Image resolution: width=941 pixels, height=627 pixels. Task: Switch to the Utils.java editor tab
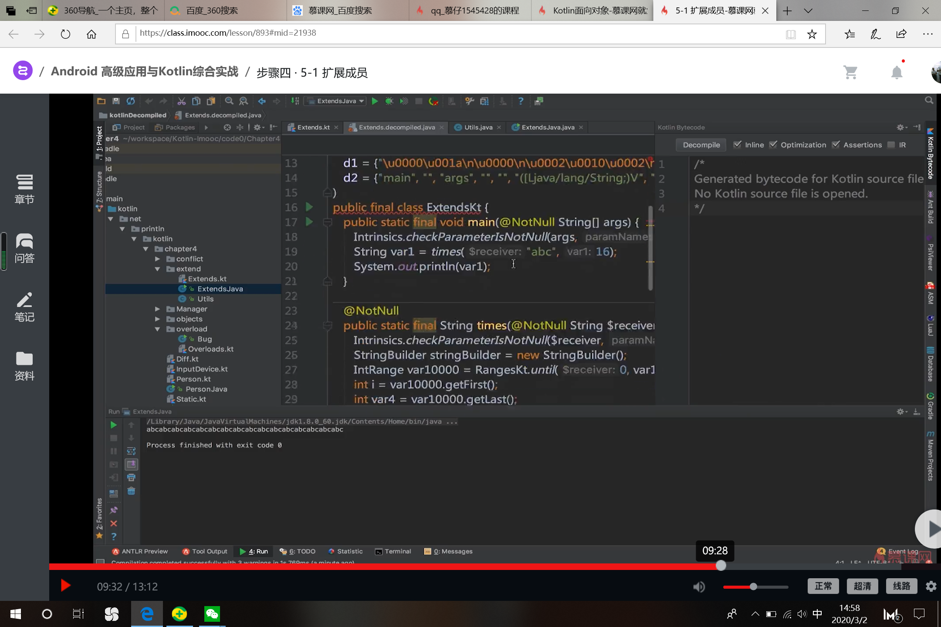478,127
